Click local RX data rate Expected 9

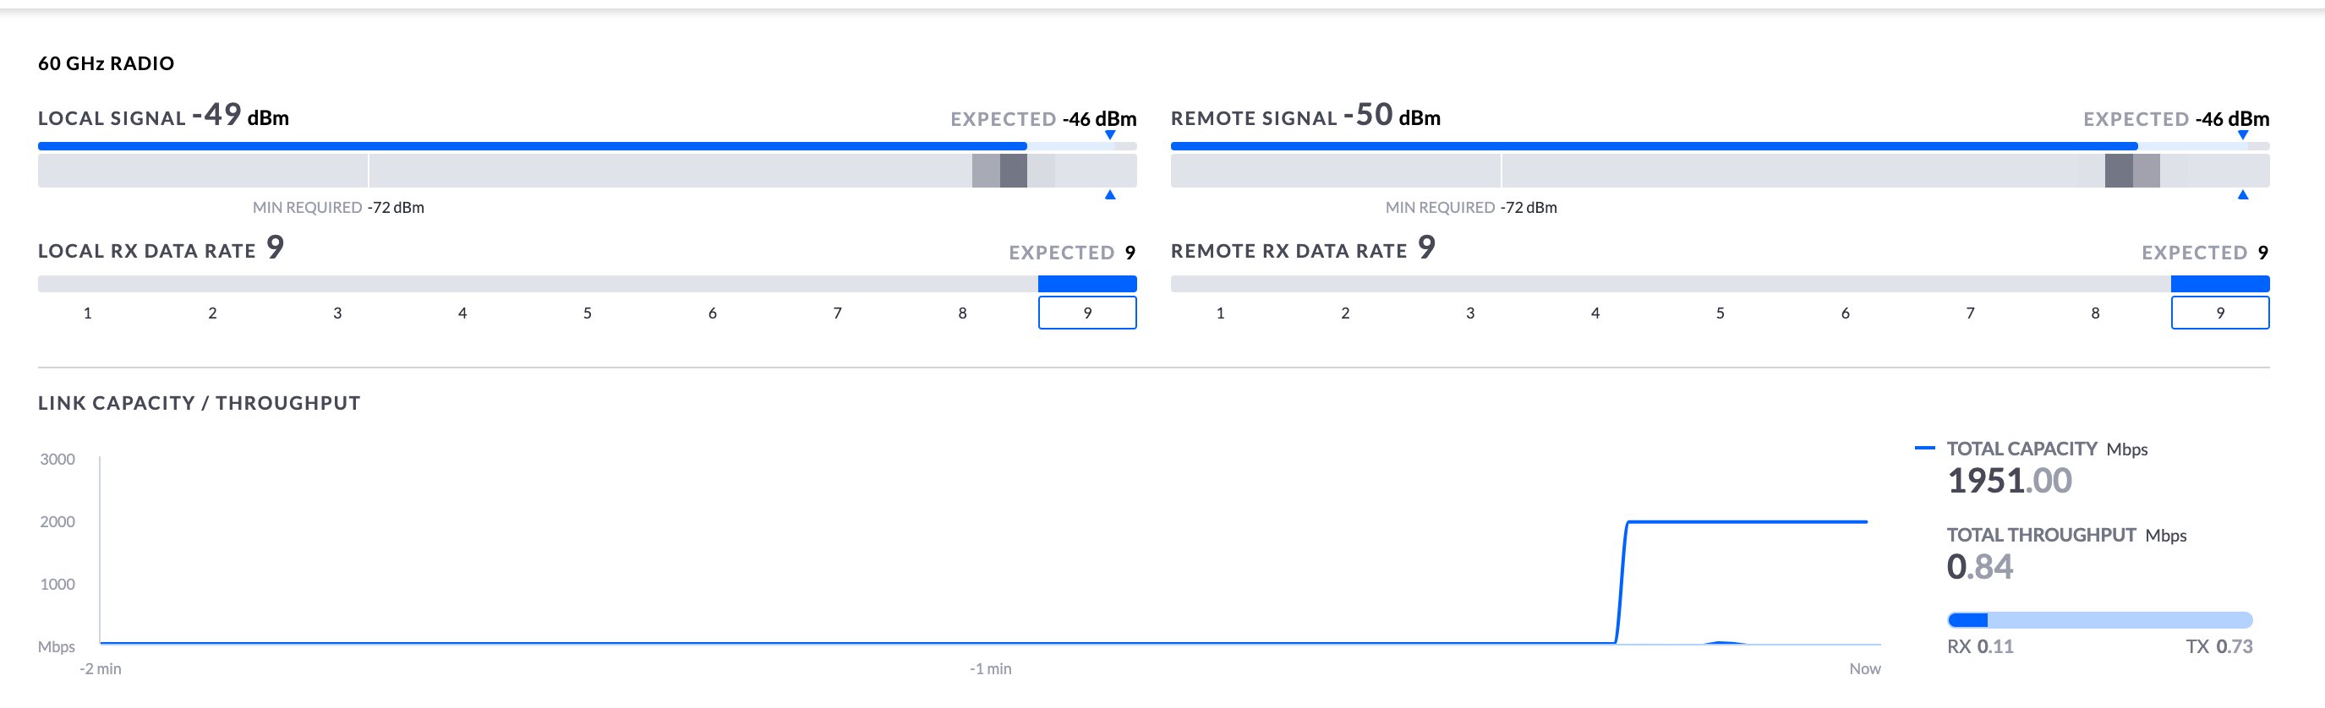click(x=1072, y=253)
